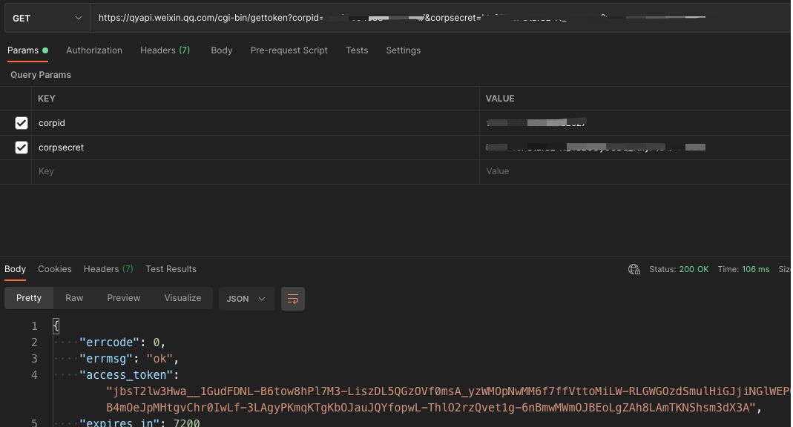Click the request URL field
The image size is (793, 427).
click(440, 19)
